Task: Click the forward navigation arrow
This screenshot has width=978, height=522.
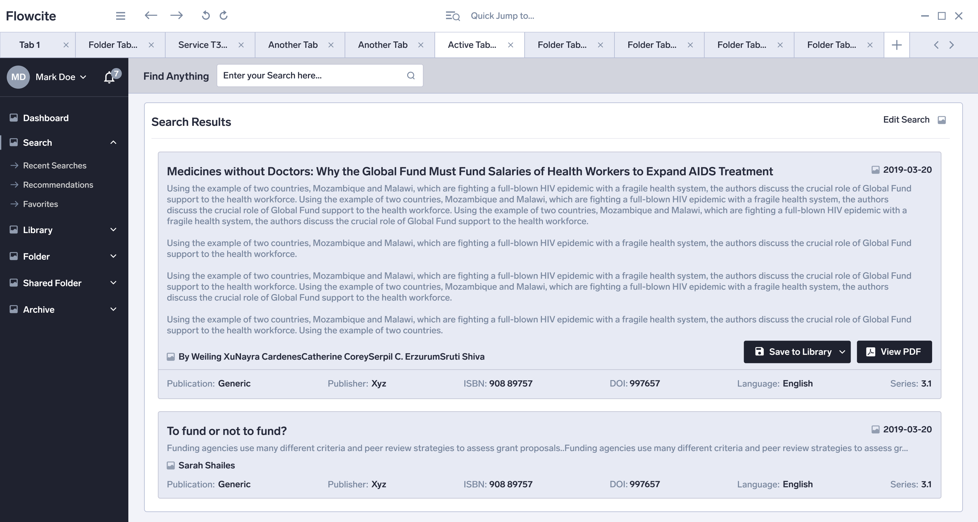Action: 176,15
